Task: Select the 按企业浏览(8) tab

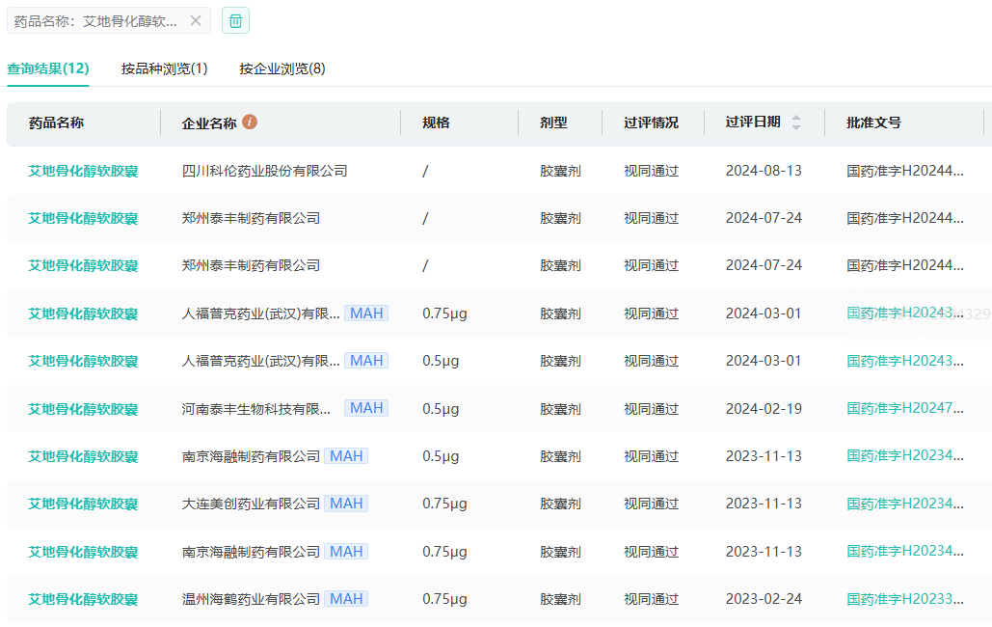Action: point(282,68)
